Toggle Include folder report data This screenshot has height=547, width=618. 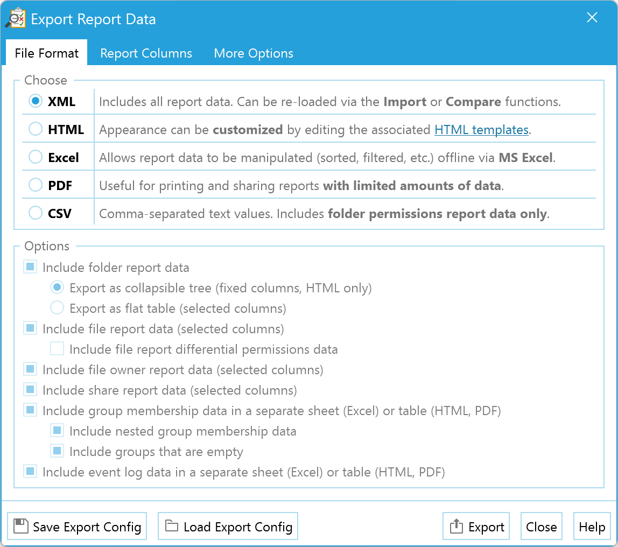(x=30, y=267)
